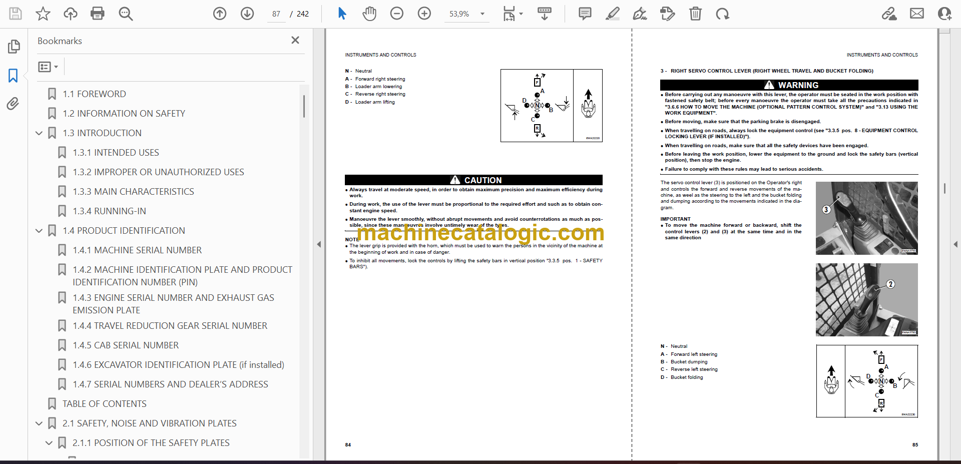This screenshot has width=961, height=464.
Task: Open 1.4.2 MACHINE IDENTIFICATION PLATE bookmark
Action: coord(182,276)
